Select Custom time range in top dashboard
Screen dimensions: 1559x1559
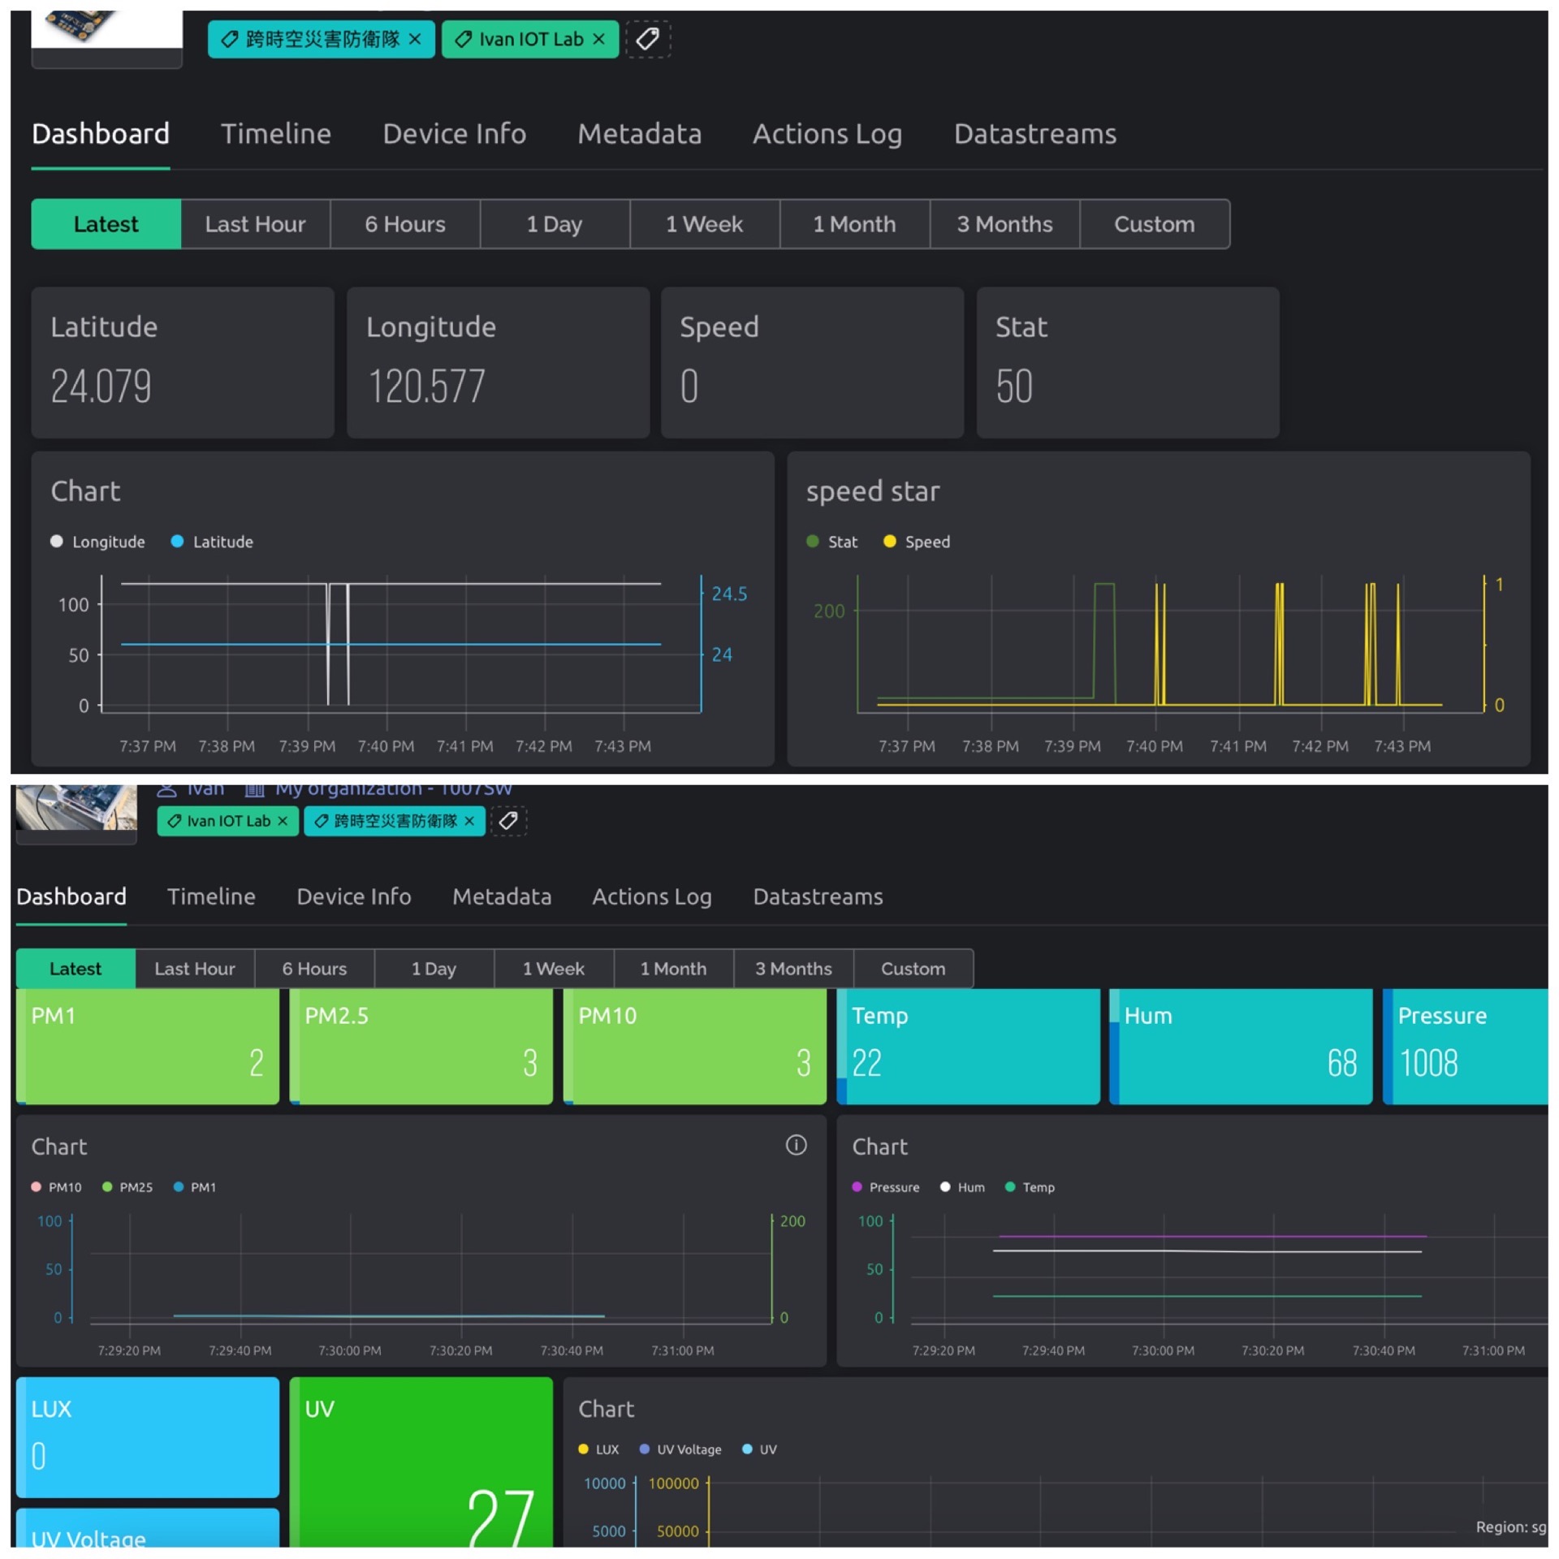(x=1154, y=224)
